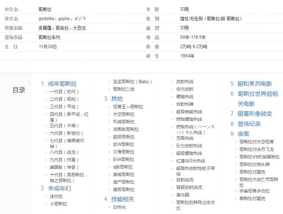Open 宇宙怪兽多古拉 entry
The image size is (283, 214).
pos(255,191)
